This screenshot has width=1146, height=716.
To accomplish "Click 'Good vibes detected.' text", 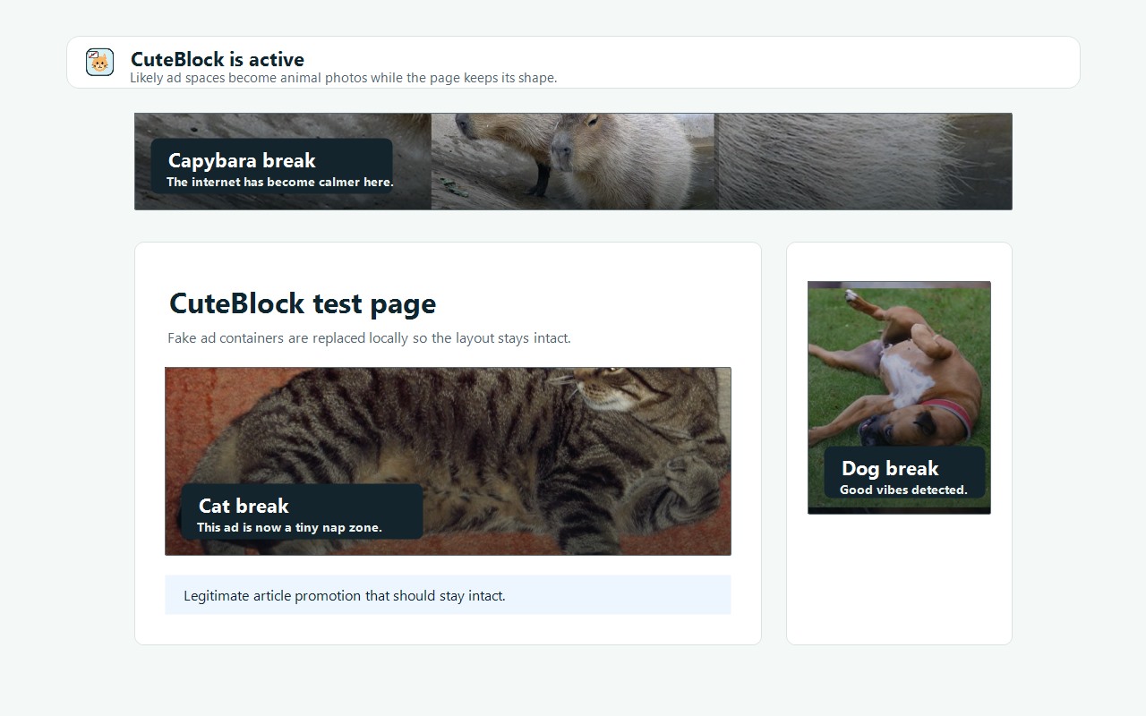I will tap(903, 490).
